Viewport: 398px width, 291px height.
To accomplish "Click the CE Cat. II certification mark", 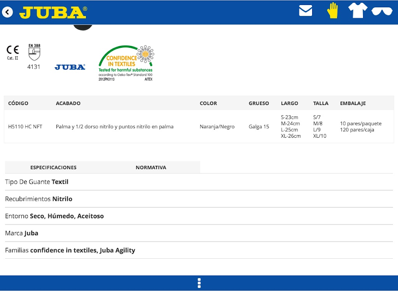I will [13, 52].
